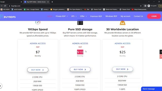Click Buy Now on the $25 plan
162x91 pixels.
point(123,69)
